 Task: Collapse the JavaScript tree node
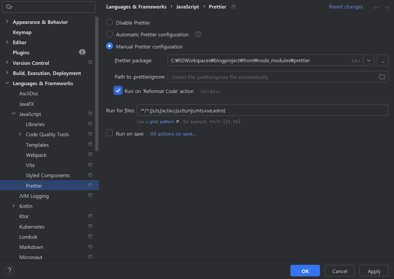click(x=14, y=114)
